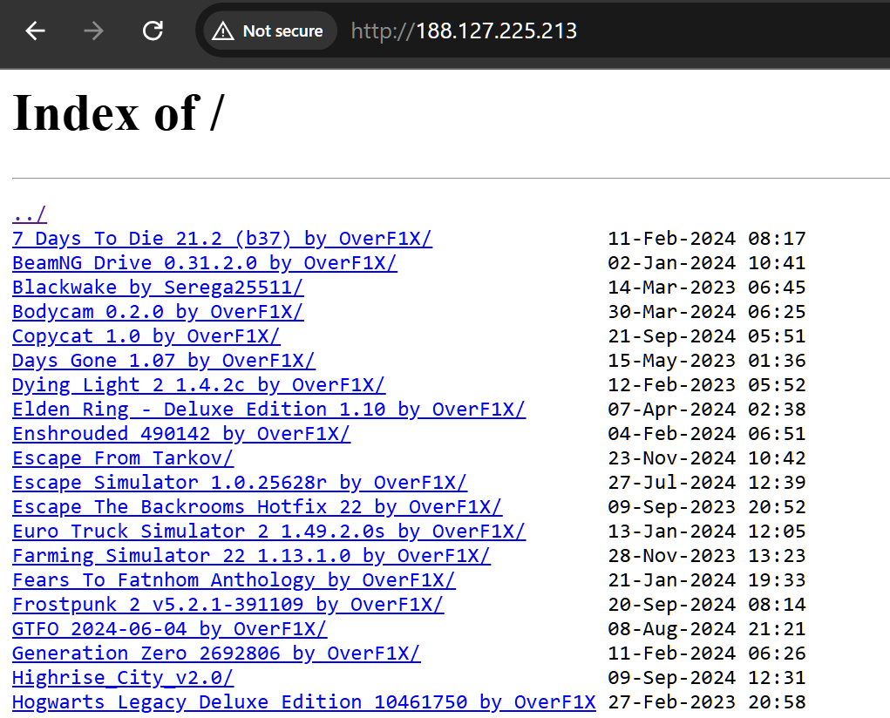Click the date 09-Sep-2023 20:52
Screen dimensions: 890x718
(x=707, y=507)
